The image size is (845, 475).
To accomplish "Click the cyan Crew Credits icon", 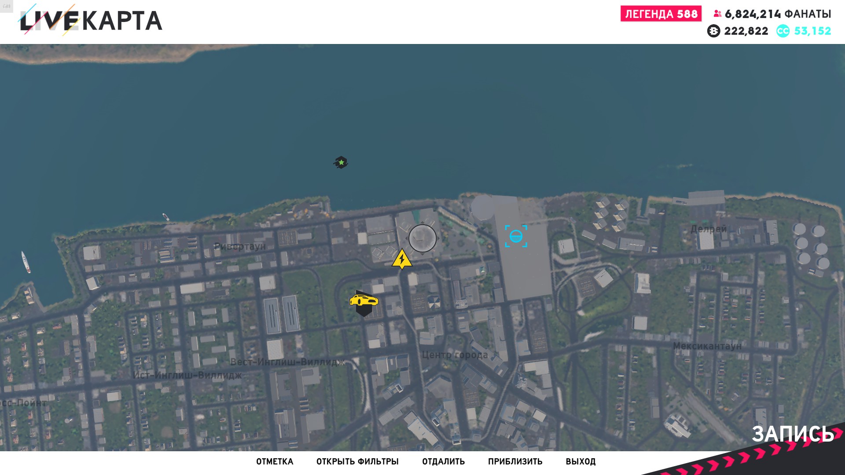I will coord(783,31).
